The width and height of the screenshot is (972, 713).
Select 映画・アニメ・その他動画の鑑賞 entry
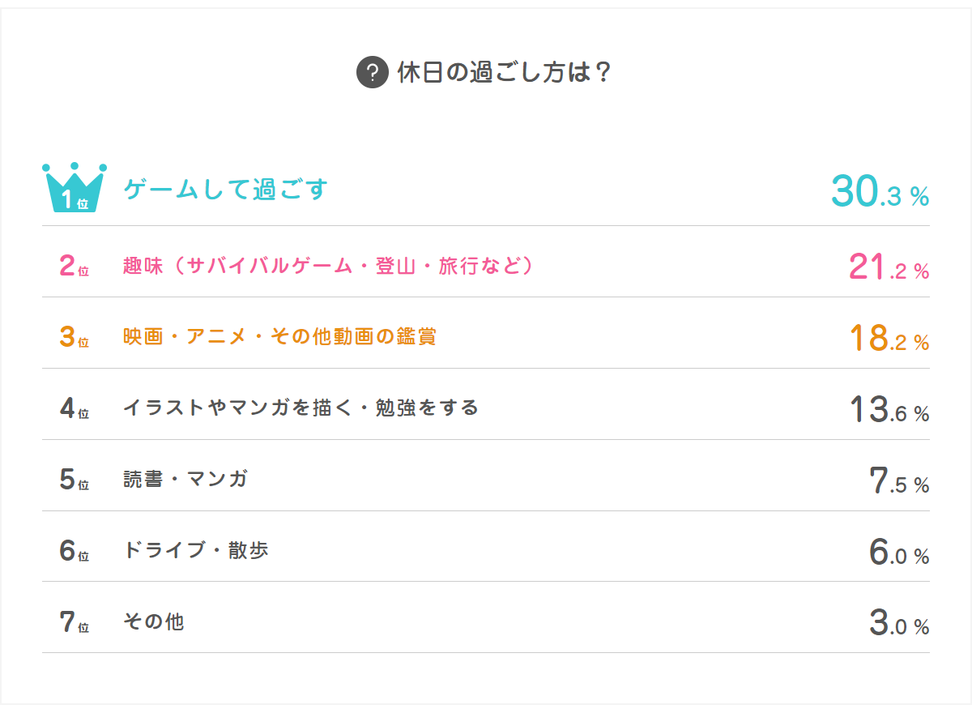click(279, 336)
